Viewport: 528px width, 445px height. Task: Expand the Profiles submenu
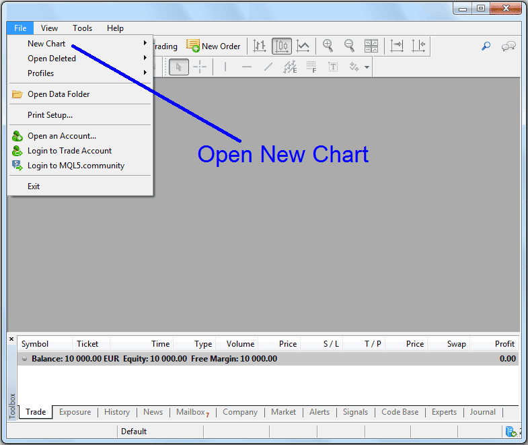coord(80,73)
